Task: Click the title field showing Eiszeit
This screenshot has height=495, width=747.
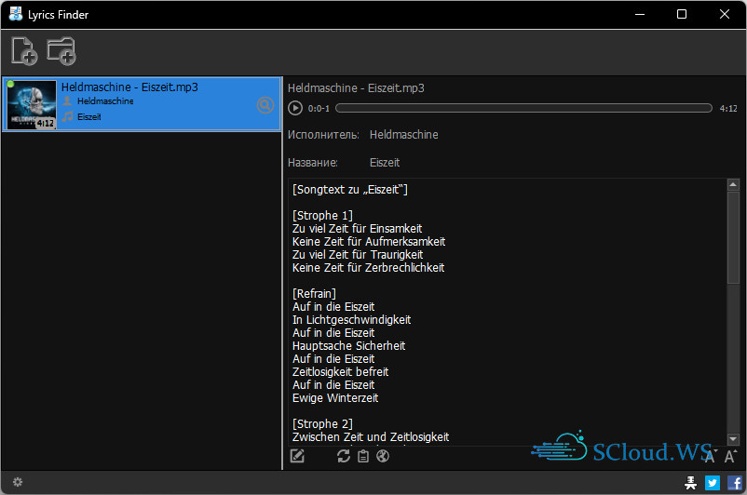Action: pos(385,163)
